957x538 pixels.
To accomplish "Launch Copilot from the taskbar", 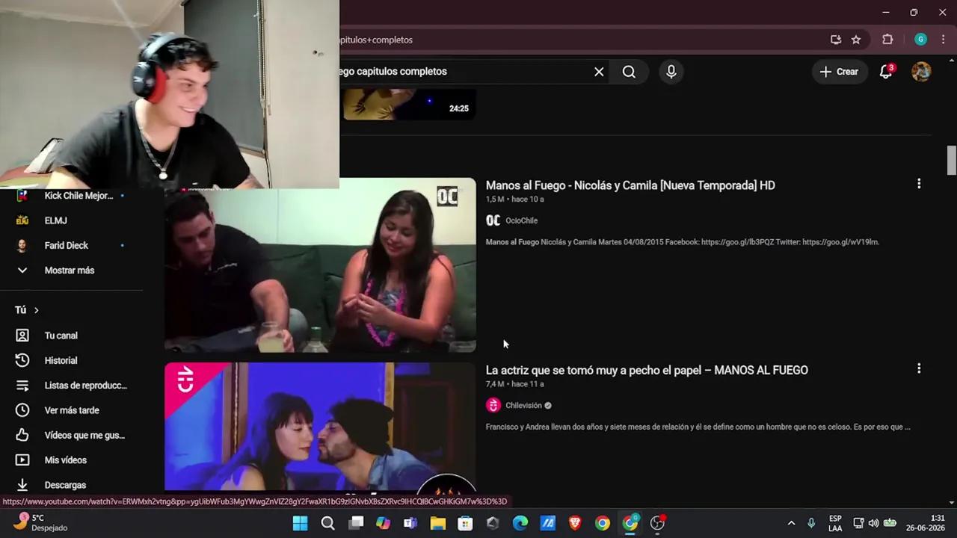I will [x=383, y=523].
